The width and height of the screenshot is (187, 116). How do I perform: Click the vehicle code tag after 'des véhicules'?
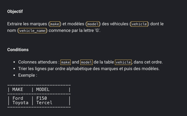pos(139,24)
